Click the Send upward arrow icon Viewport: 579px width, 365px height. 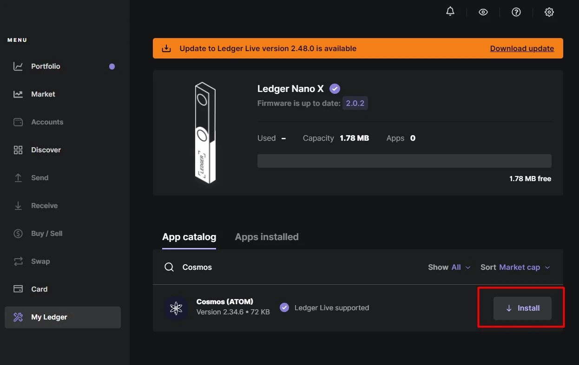(18, 178)
